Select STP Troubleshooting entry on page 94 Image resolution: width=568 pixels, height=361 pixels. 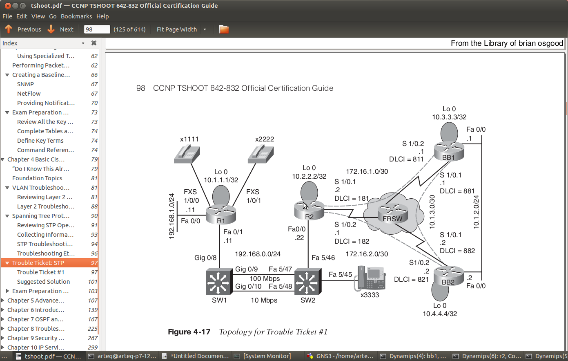(x=45, y=244)
